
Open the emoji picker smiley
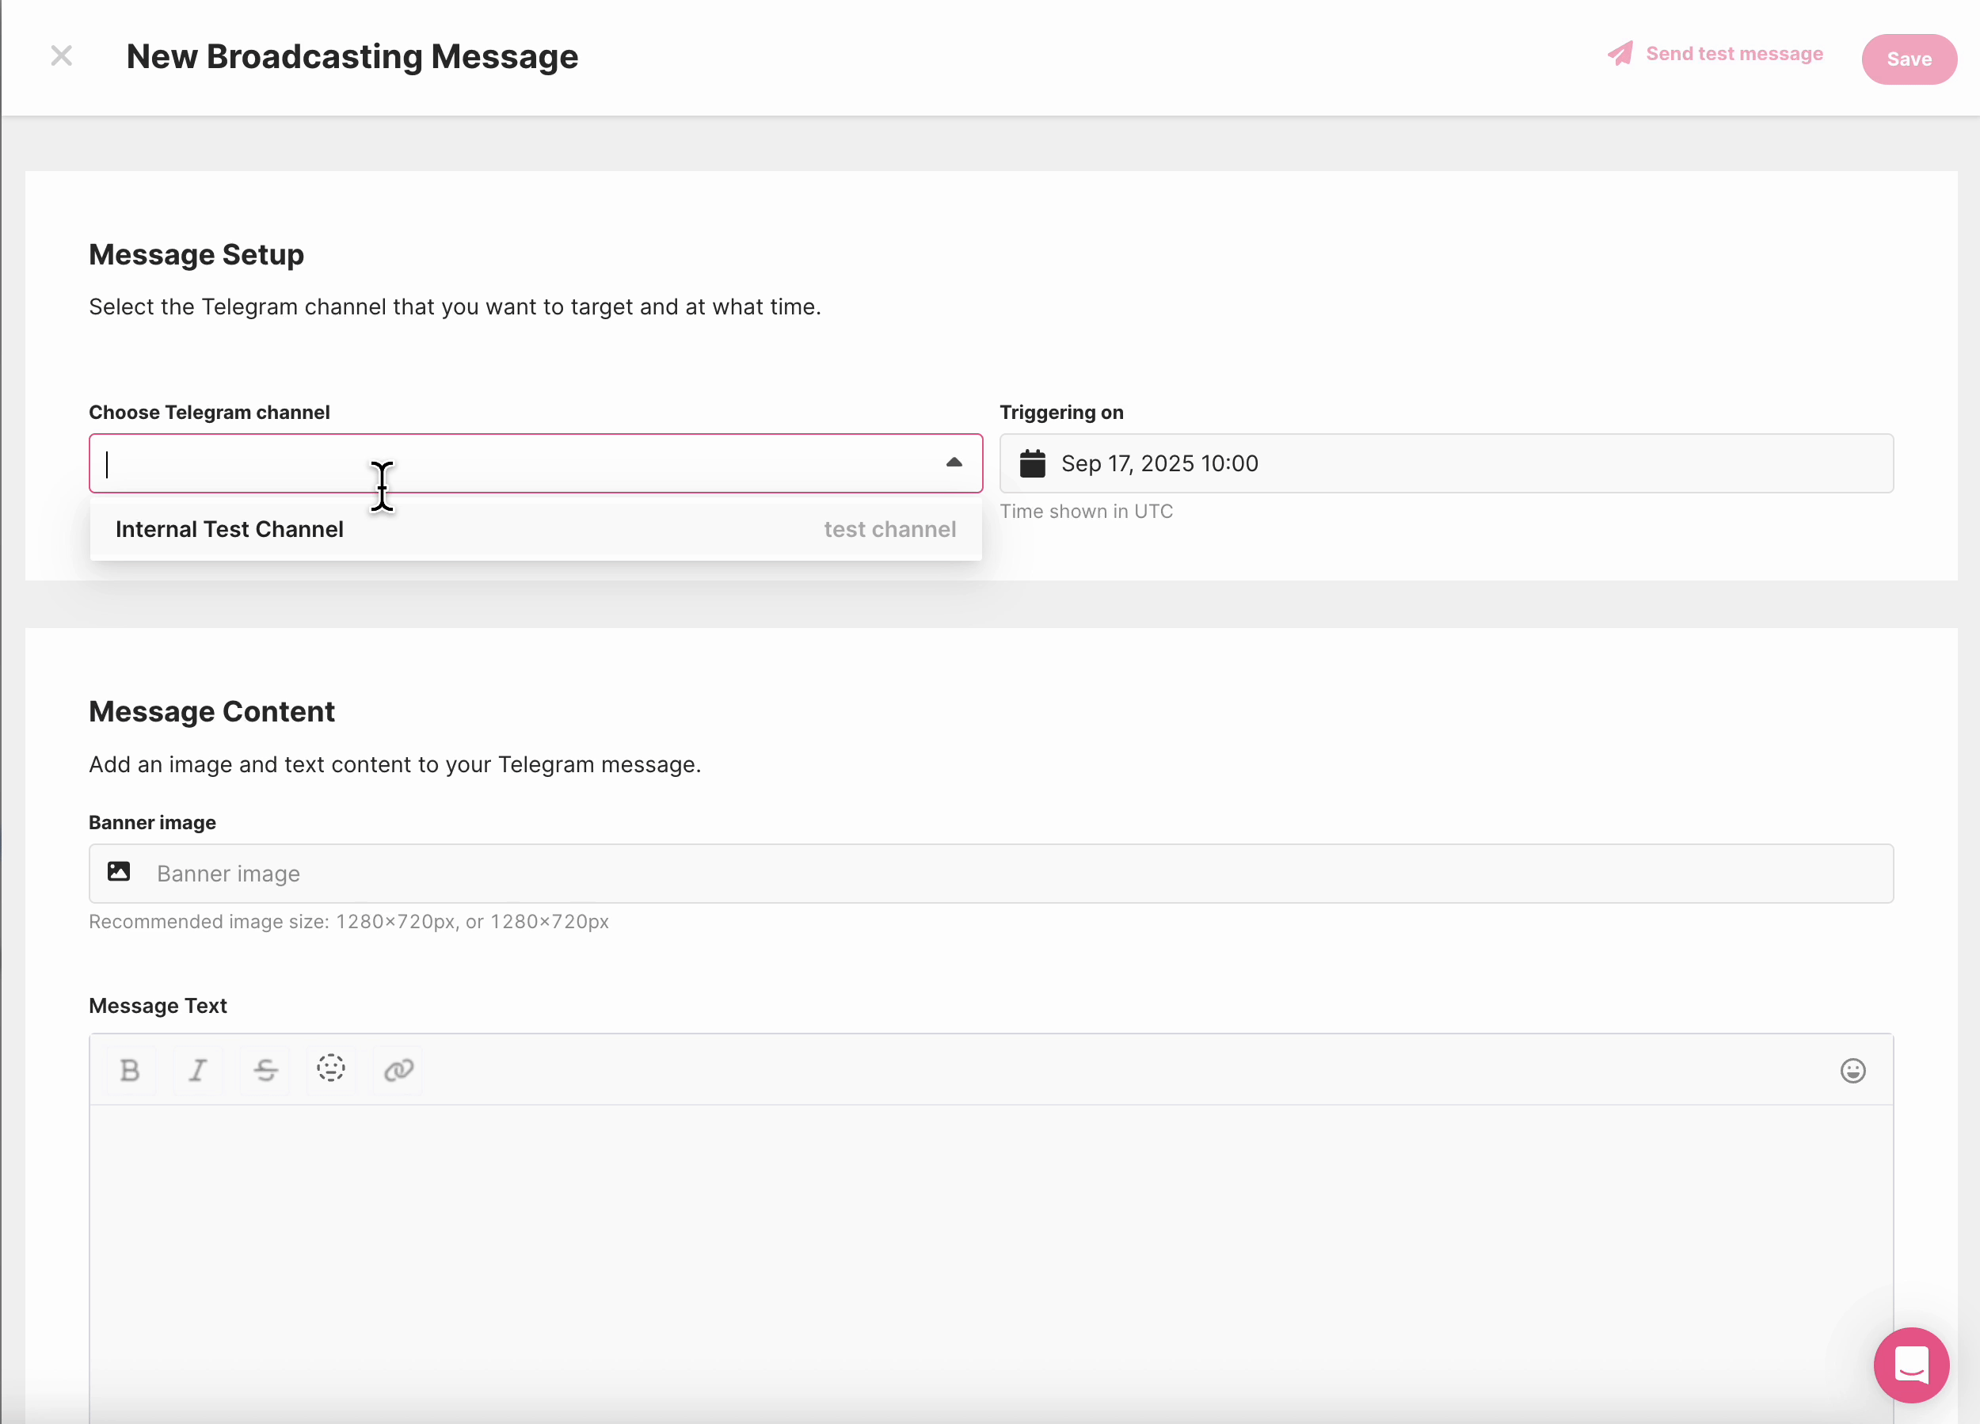click(x=1852, y=1071)
